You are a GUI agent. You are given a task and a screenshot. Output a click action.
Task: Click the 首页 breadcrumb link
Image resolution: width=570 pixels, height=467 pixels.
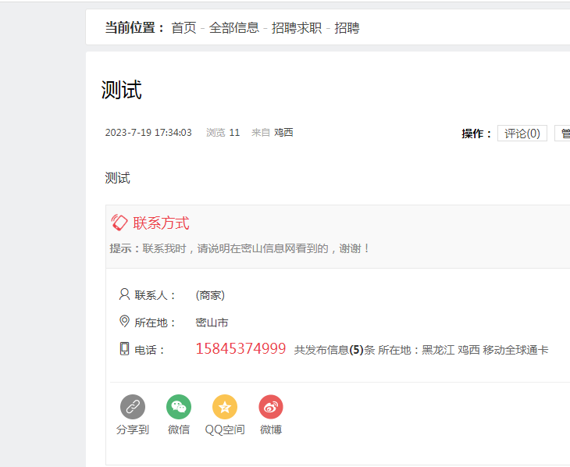coord(183,28)
